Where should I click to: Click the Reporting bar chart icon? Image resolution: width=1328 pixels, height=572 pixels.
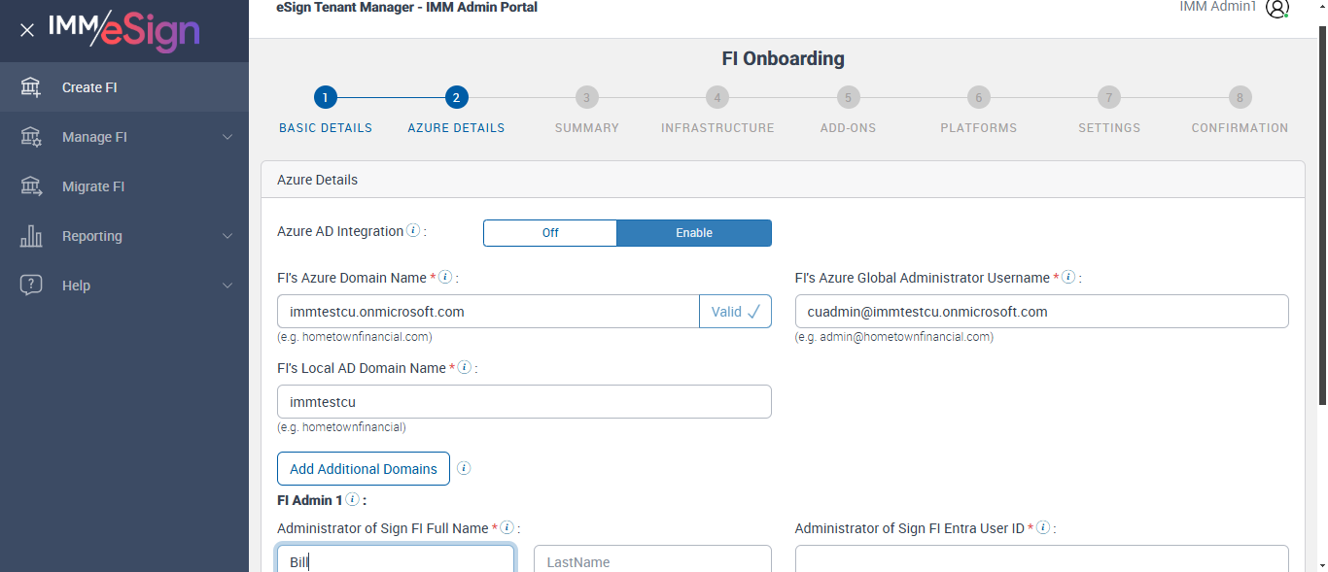pyautogui.click(x=31, y=236)
